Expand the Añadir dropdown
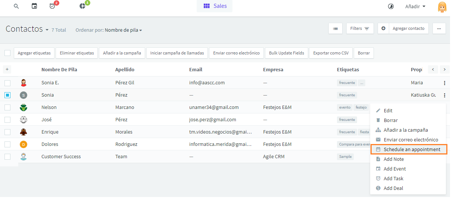Screen dimensions: 453x200 coord(415,6)
